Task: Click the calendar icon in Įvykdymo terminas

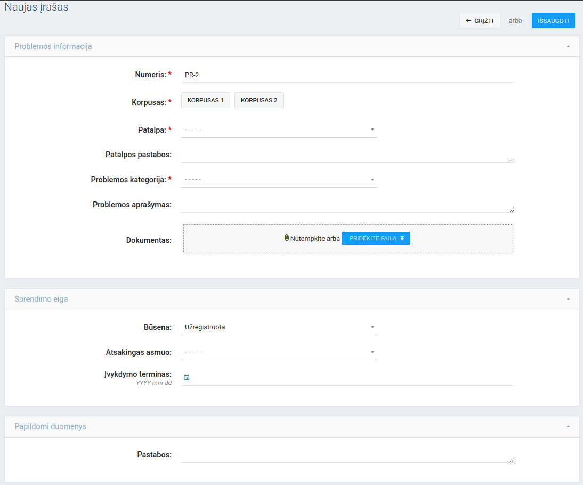Action: click(187, 377)
